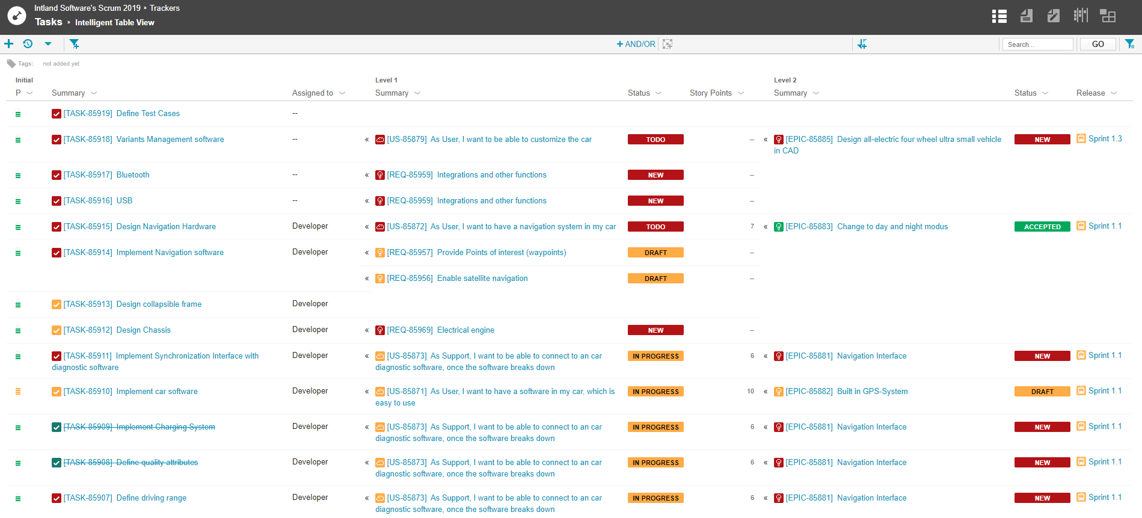Switch to the Cardboard view icon
The image size is (1142, 518).
click(1081, 16)
